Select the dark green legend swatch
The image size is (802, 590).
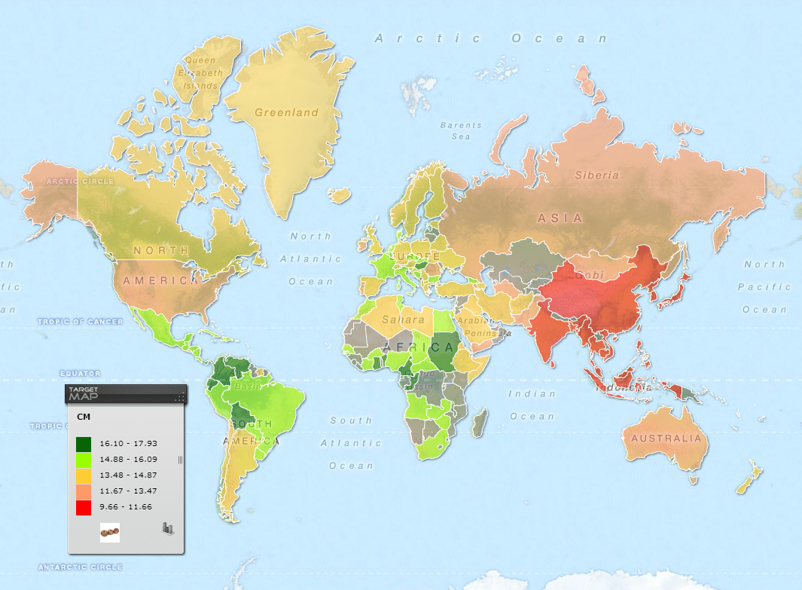[x=84, y=444]
